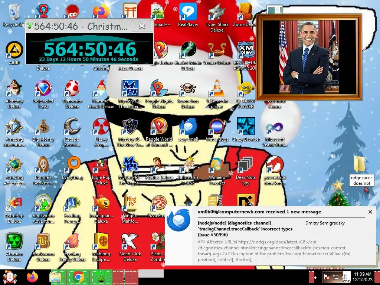The height and width of the screenshot is (285, 380).
Task: Open Chrome from the taskbar
Action: pyautogui.click(x=78, y=277)
